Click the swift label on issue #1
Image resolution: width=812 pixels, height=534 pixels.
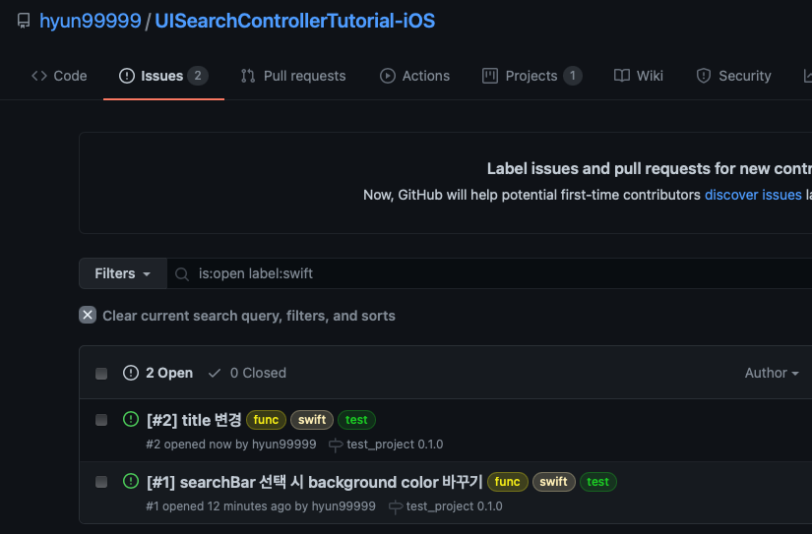(553, 482)
